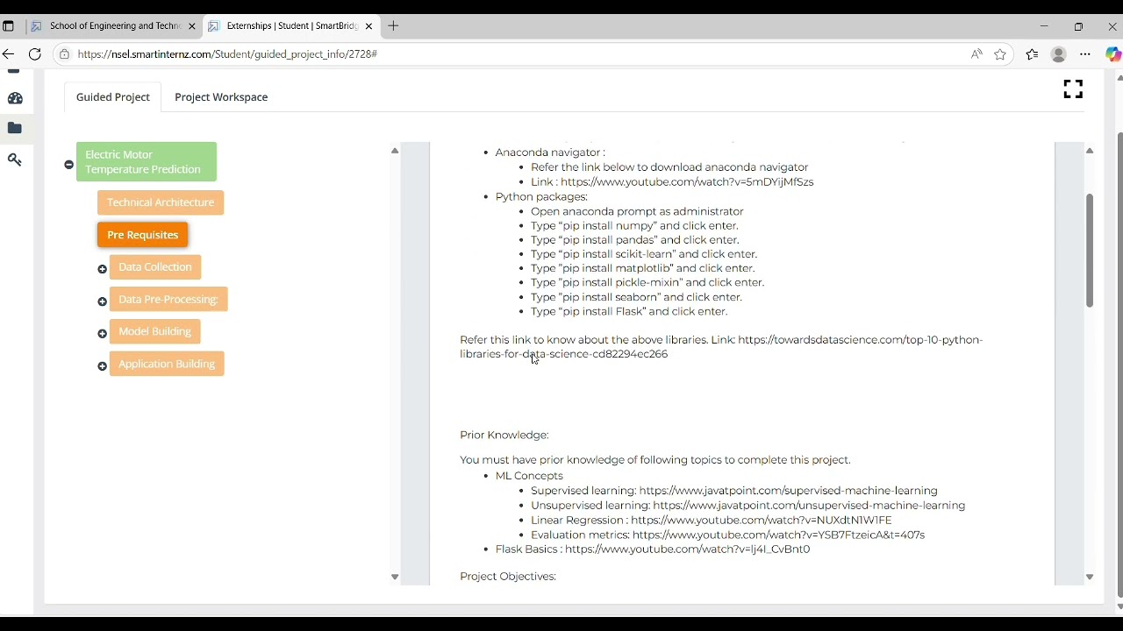Click the 'pip install matplotlib' instruction line
The image size is (1123, 631).
[x=643, y=268]
